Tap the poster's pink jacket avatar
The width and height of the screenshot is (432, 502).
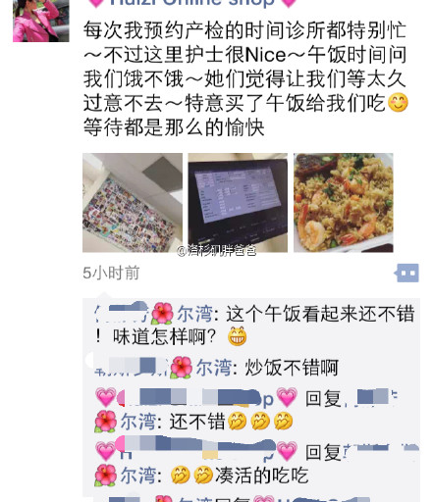coord(41,21)
